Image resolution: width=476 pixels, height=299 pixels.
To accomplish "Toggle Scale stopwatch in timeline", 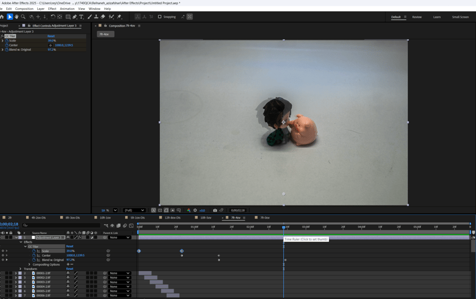I will coord(34,251).
